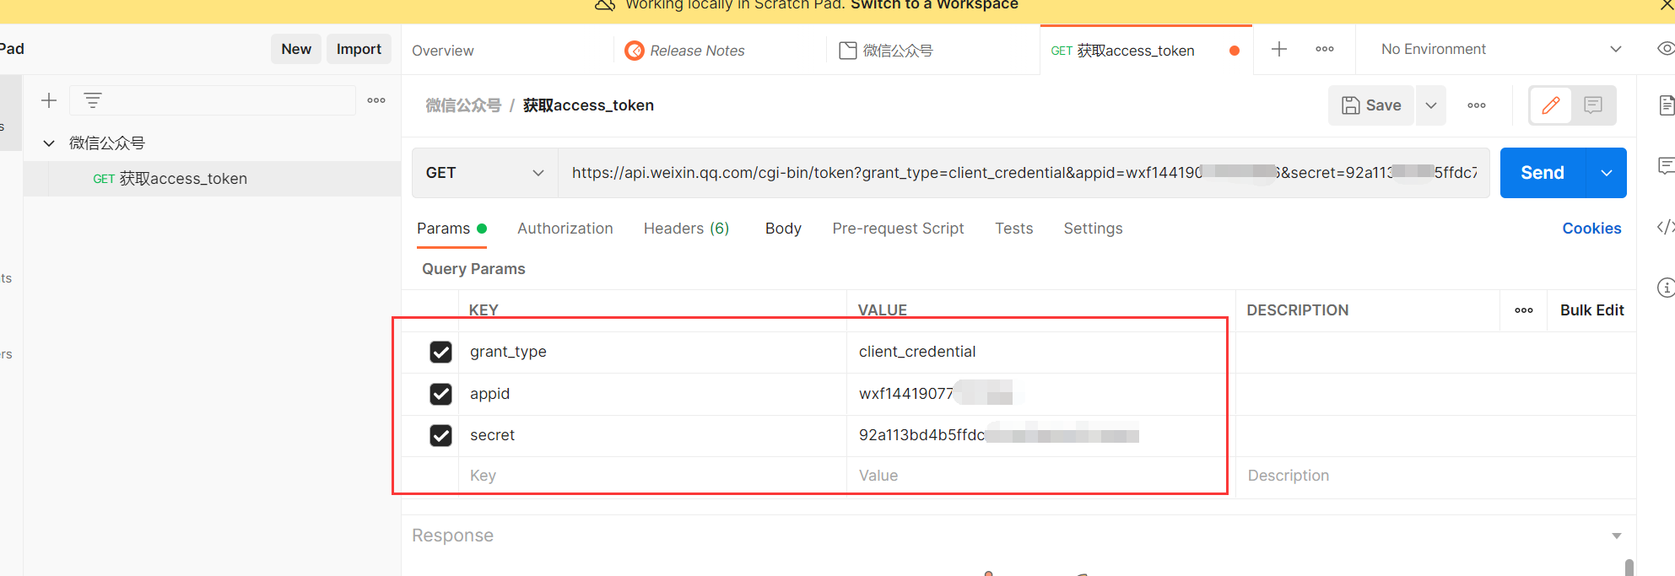
Task: Open the Save options dropdown arrow
Action: coord(1431,105)
